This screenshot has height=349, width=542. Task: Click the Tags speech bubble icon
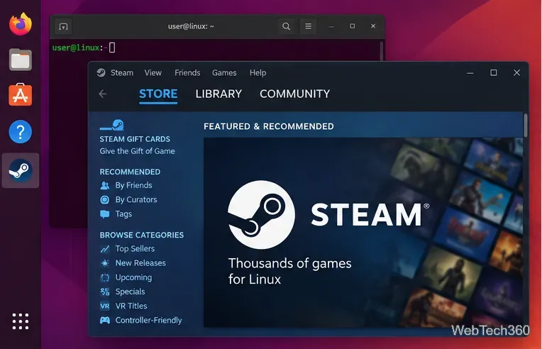(x=105, y=214)
